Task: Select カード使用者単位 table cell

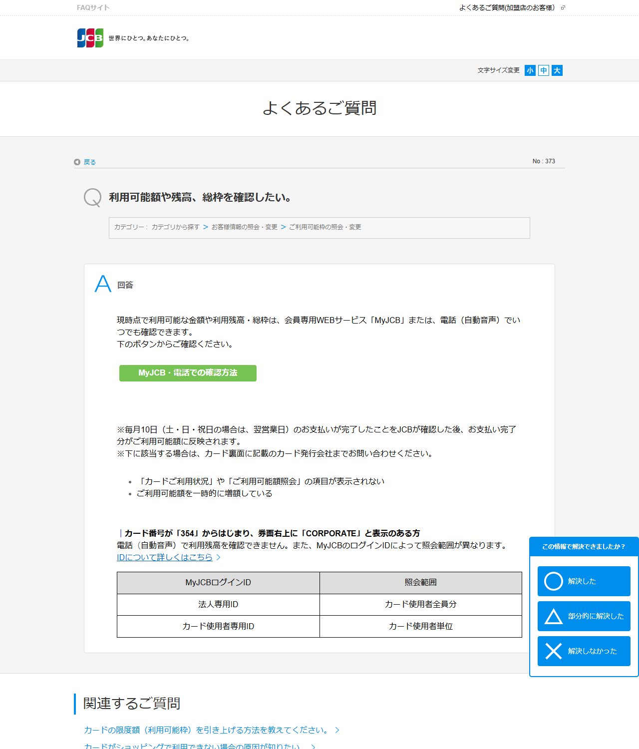Action: click(x=421, y=626)
